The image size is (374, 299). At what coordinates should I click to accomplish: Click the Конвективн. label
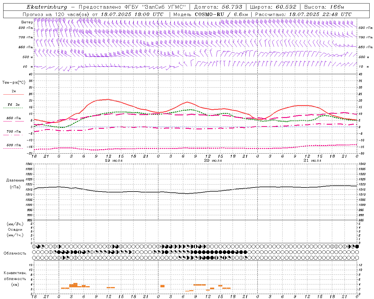click(x=15, y=273)
